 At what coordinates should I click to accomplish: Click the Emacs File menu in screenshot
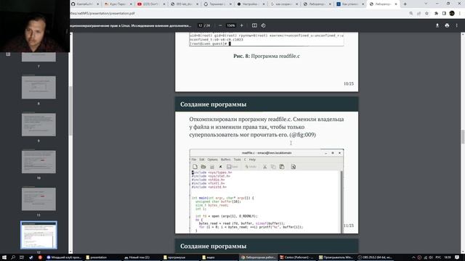(x=194, y=159)
